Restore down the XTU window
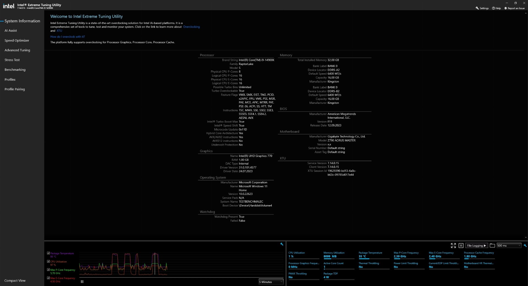Image resolution: width=528 pixels, height=286 pixels. click(515, 3)
